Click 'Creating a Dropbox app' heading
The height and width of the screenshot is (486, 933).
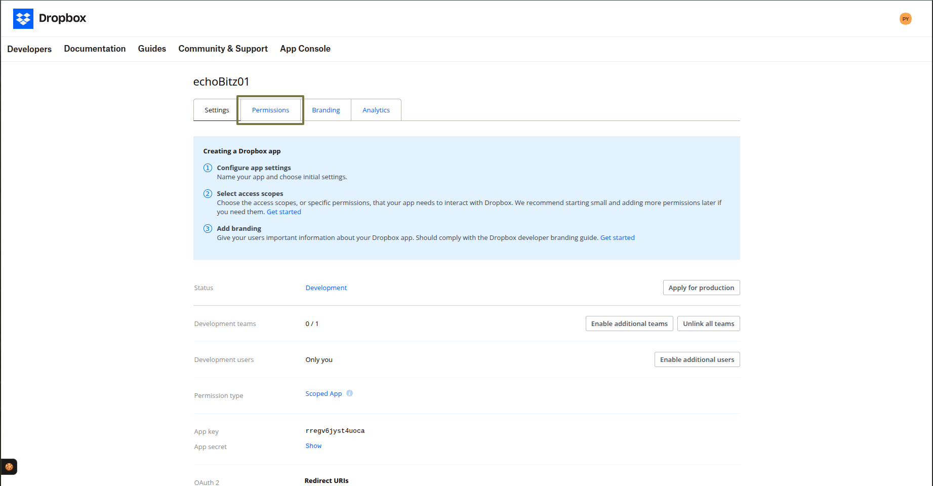(x=242, y=151)
